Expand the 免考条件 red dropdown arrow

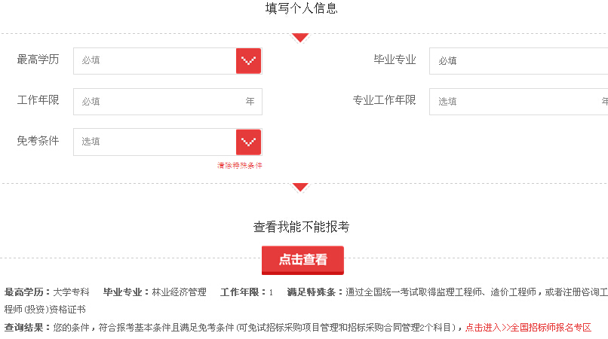248,142
